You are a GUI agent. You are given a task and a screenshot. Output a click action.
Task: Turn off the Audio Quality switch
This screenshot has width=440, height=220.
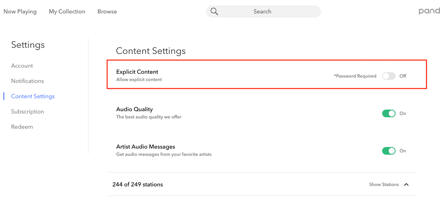[388, 113]
